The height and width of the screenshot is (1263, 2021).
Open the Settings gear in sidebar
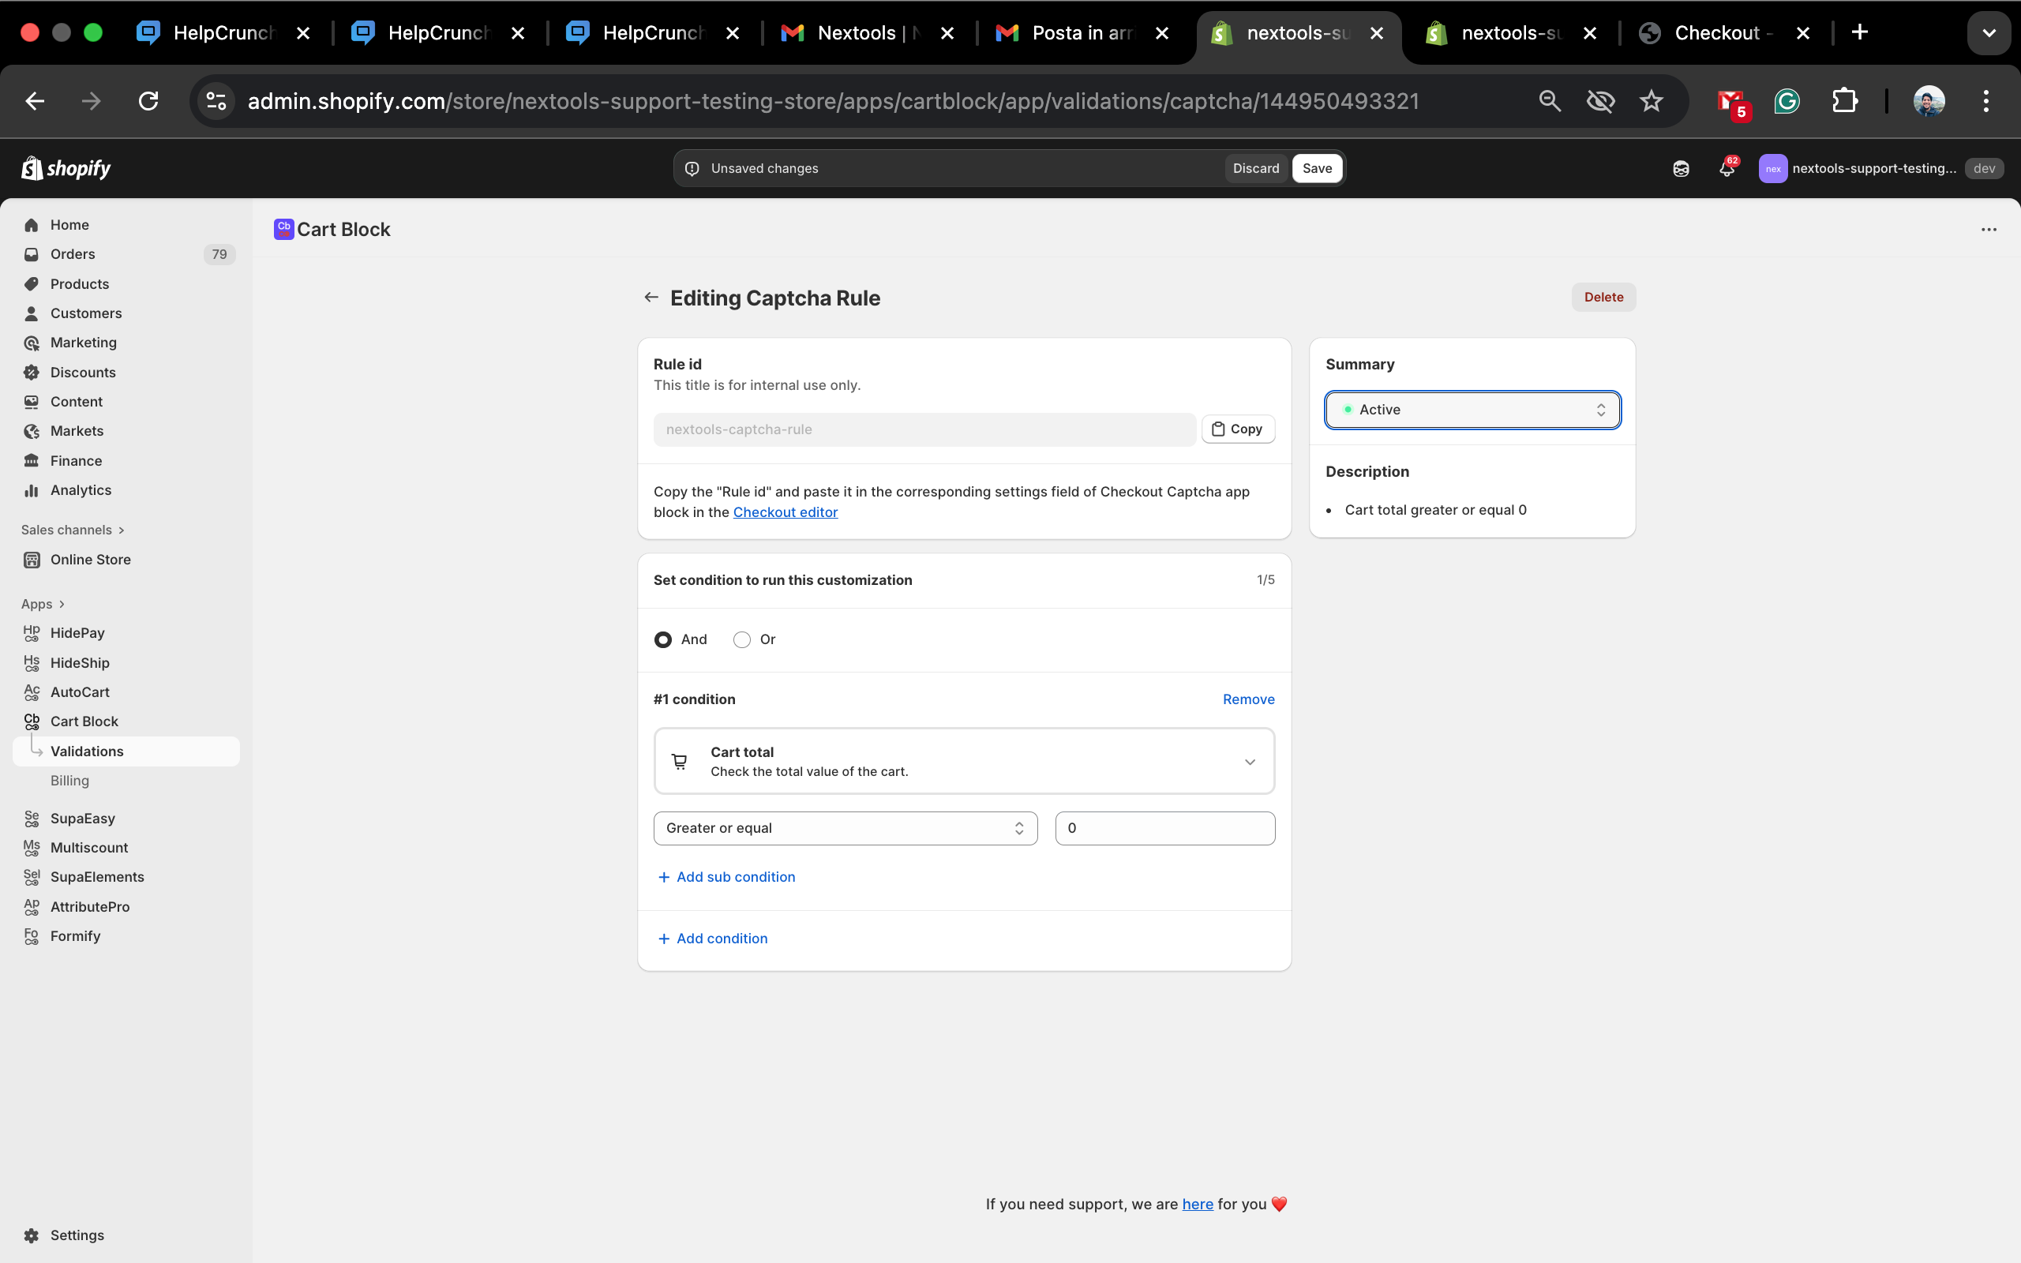32,1235
